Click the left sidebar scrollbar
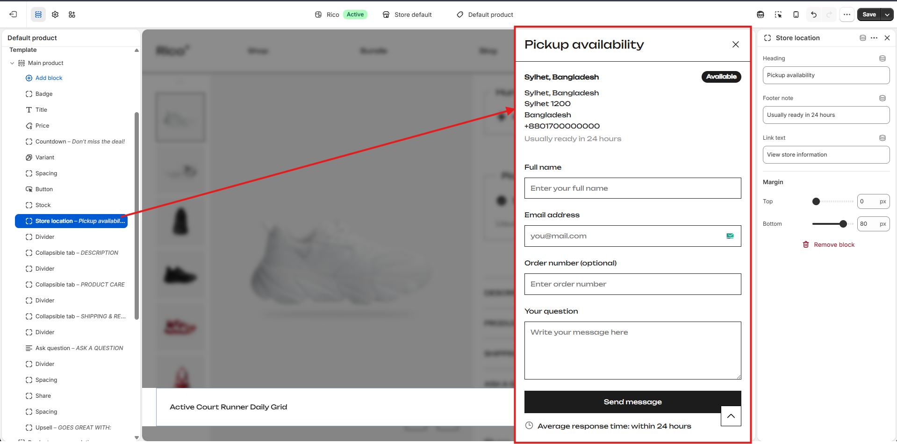The image size is (897, 444). pos(136,216)
